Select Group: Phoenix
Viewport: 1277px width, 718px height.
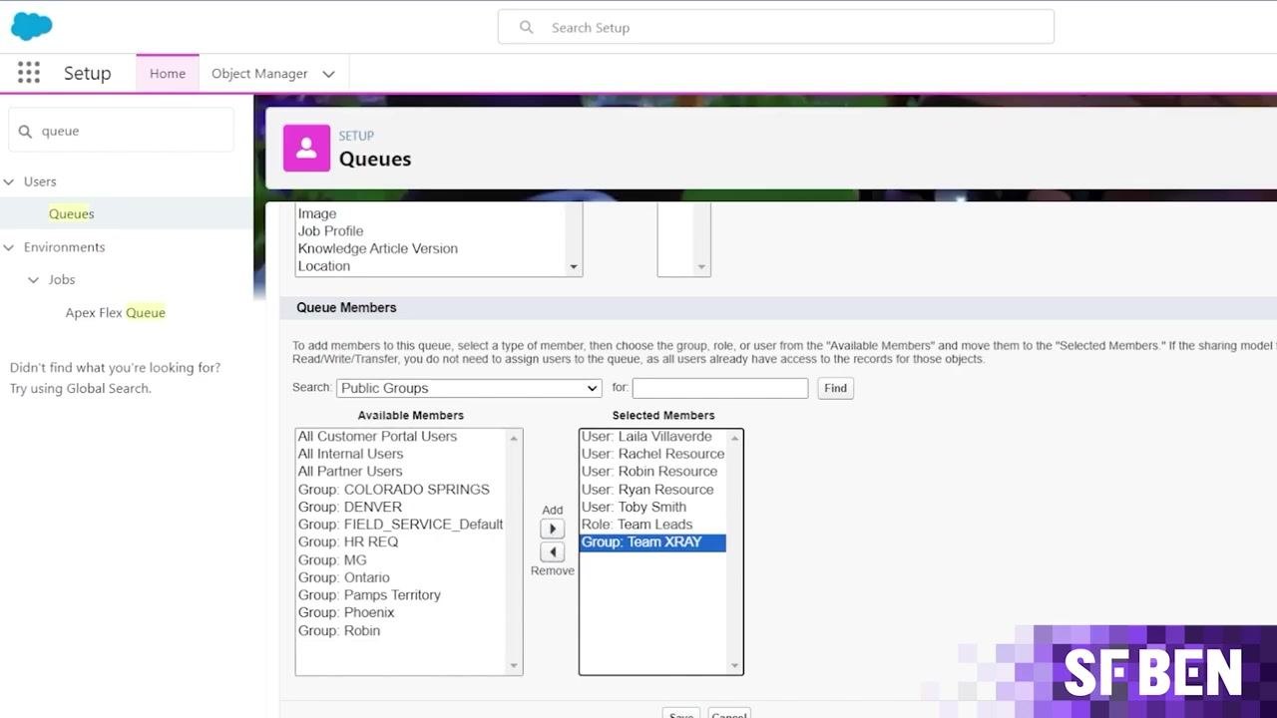click(x=346, y=612)
